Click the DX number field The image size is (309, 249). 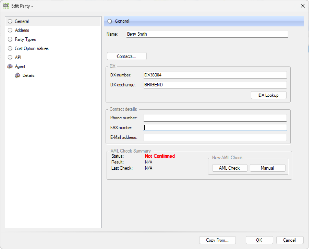(215, 75)
